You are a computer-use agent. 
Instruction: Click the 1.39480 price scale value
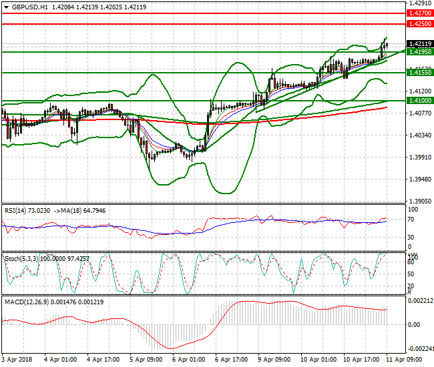pos(420,179)
